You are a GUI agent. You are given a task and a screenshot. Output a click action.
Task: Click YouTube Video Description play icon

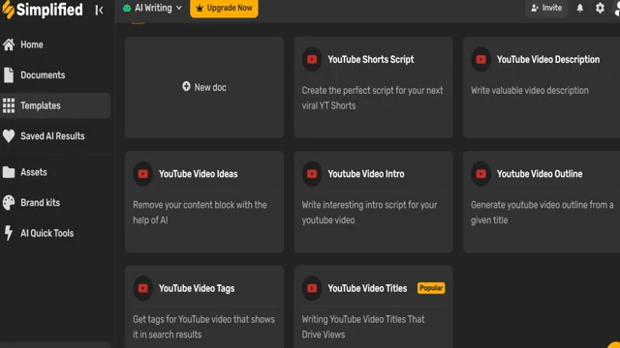click(x=480, y=60)
